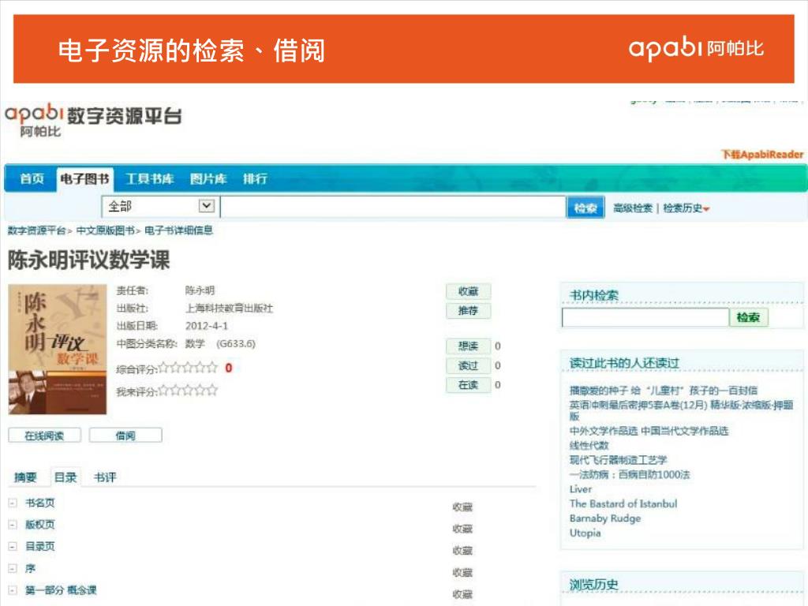
Task: Click 收藏 in the 序 row
Action: tap(462, 573)
